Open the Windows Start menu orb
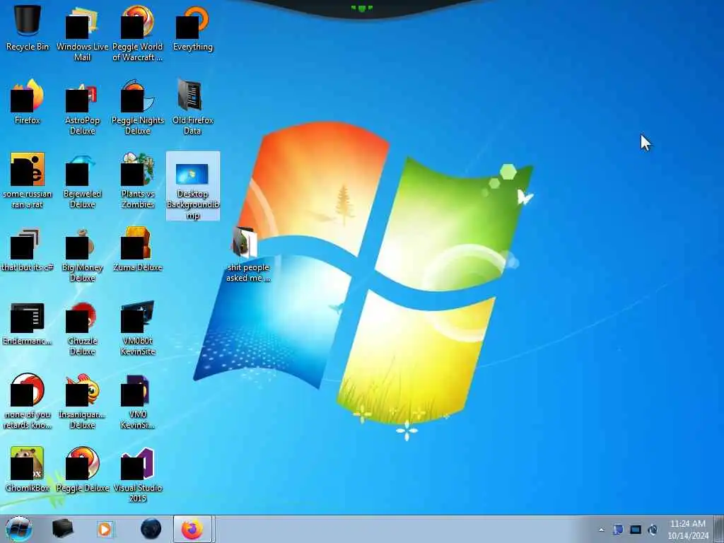 pyautogui.click(x=18, y=529)
